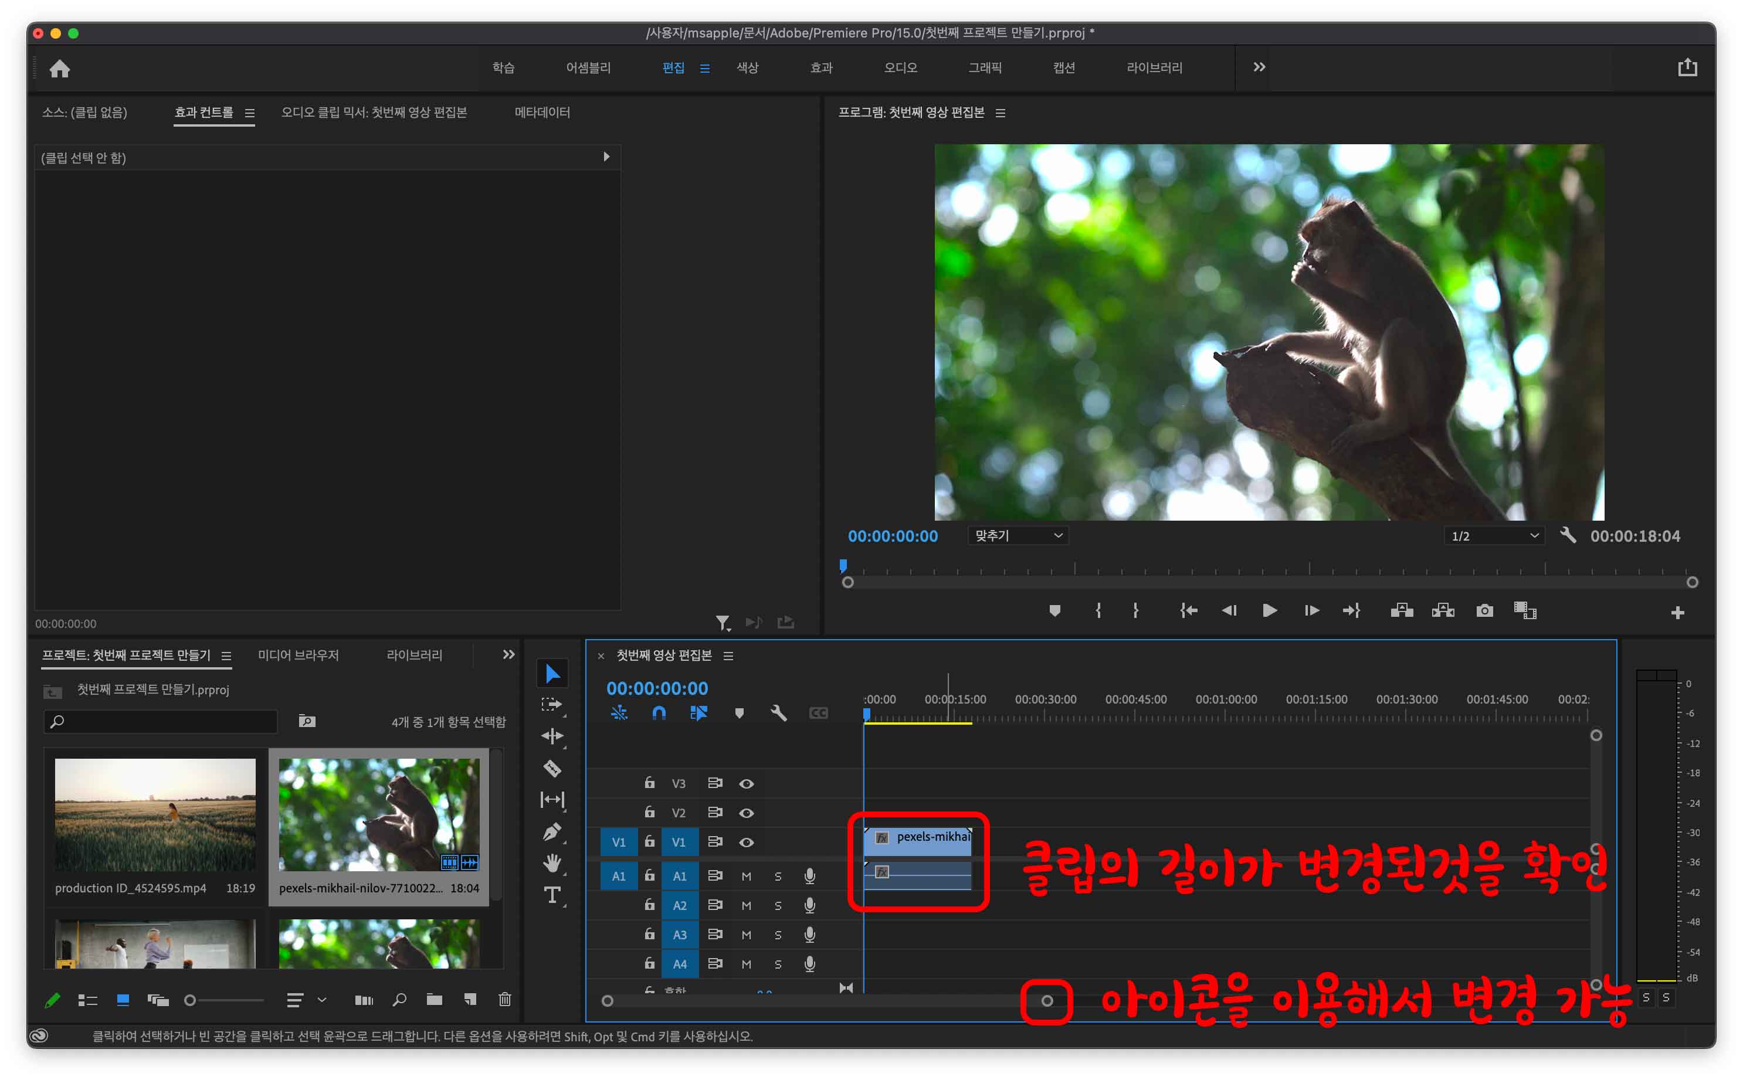
Task: Expand the workspace overflow chevrons
Action: tap(1259, 67)
